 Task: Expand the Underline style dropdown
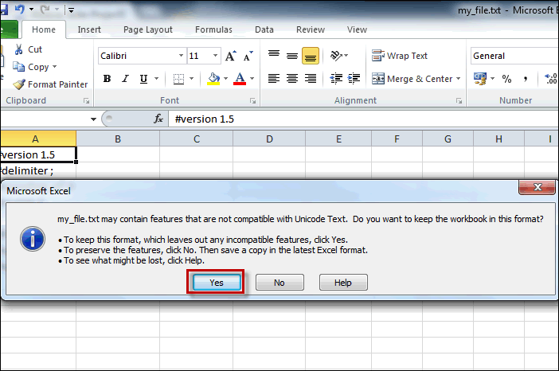(x=156, y=79)
